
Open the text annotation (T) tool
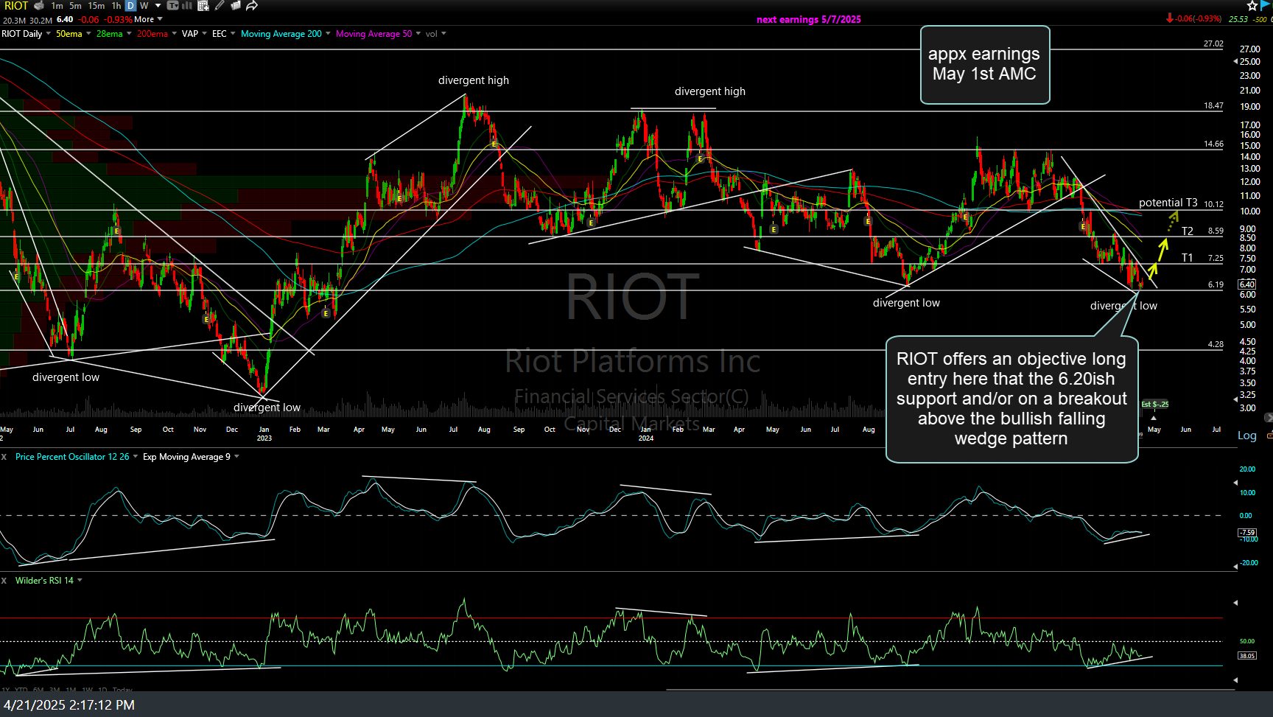(172, 6)
